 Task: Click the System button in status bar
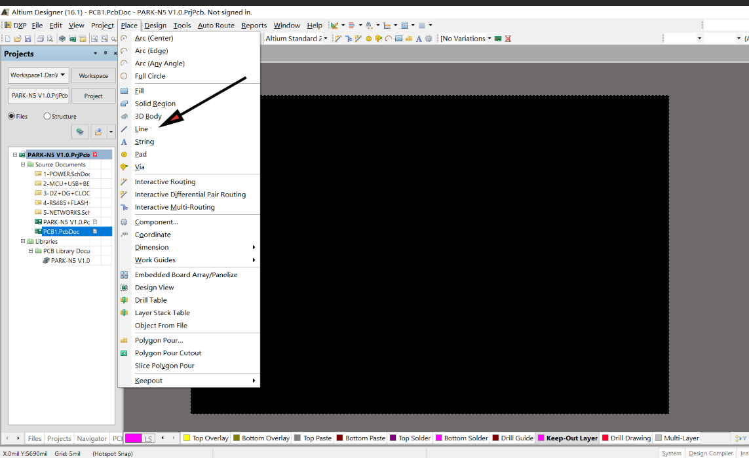tap(672, 453)
